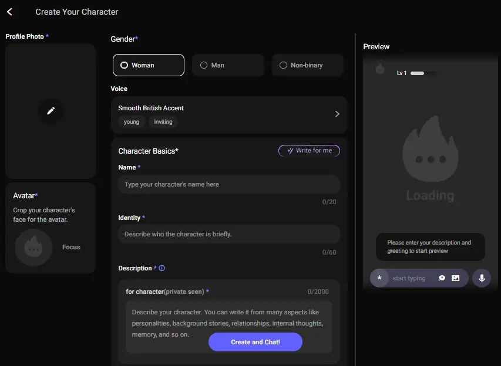Image resolution: width=501 pixels, height=366 pixels.
Task: Click the 0/60 identity counter
Action: click(329, 252)
